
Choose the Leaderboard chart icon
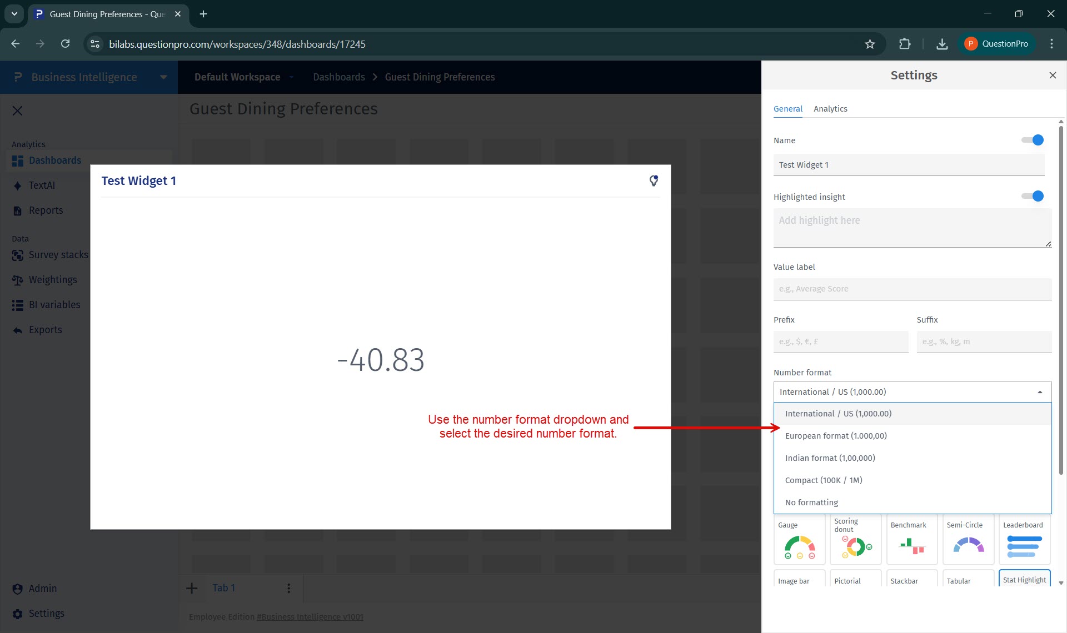pos(1024,546)
